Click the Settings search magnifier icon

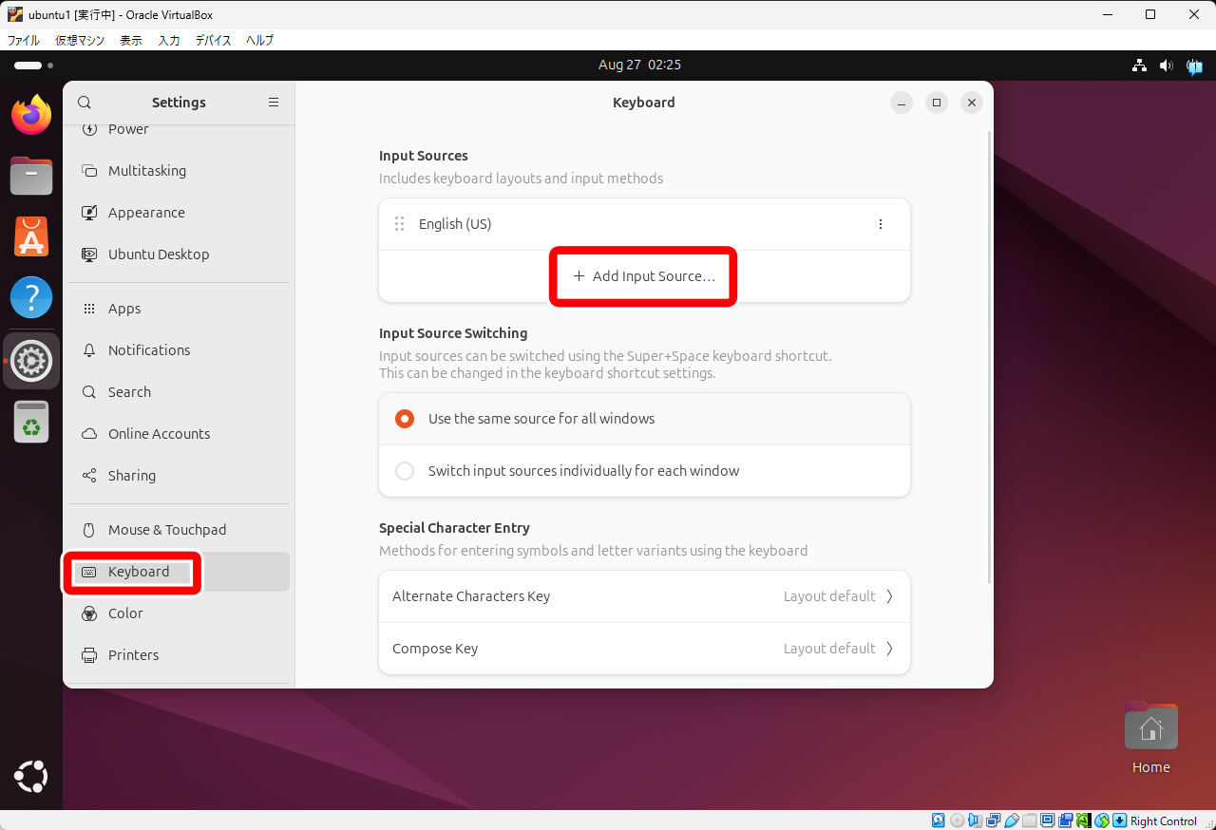click(x=85, y=103)
